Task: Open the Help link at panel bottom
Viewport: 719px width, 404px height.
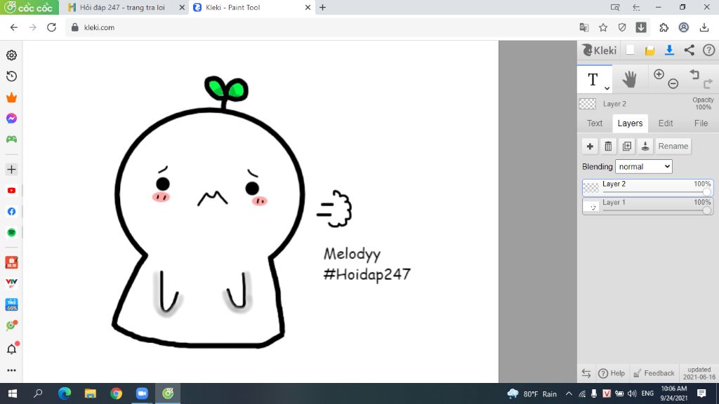Action: (612, 373)
